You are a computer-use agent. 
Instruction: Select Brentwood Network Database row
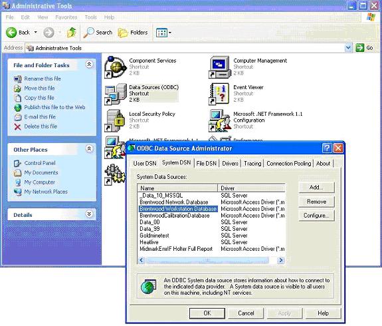click(211, 202)
